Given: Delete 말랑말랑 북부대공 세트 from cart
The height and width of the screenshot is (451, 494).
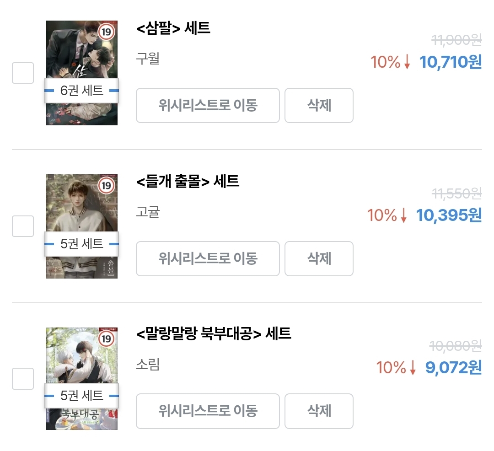Looking at the screenshot, I should (319, 411).
